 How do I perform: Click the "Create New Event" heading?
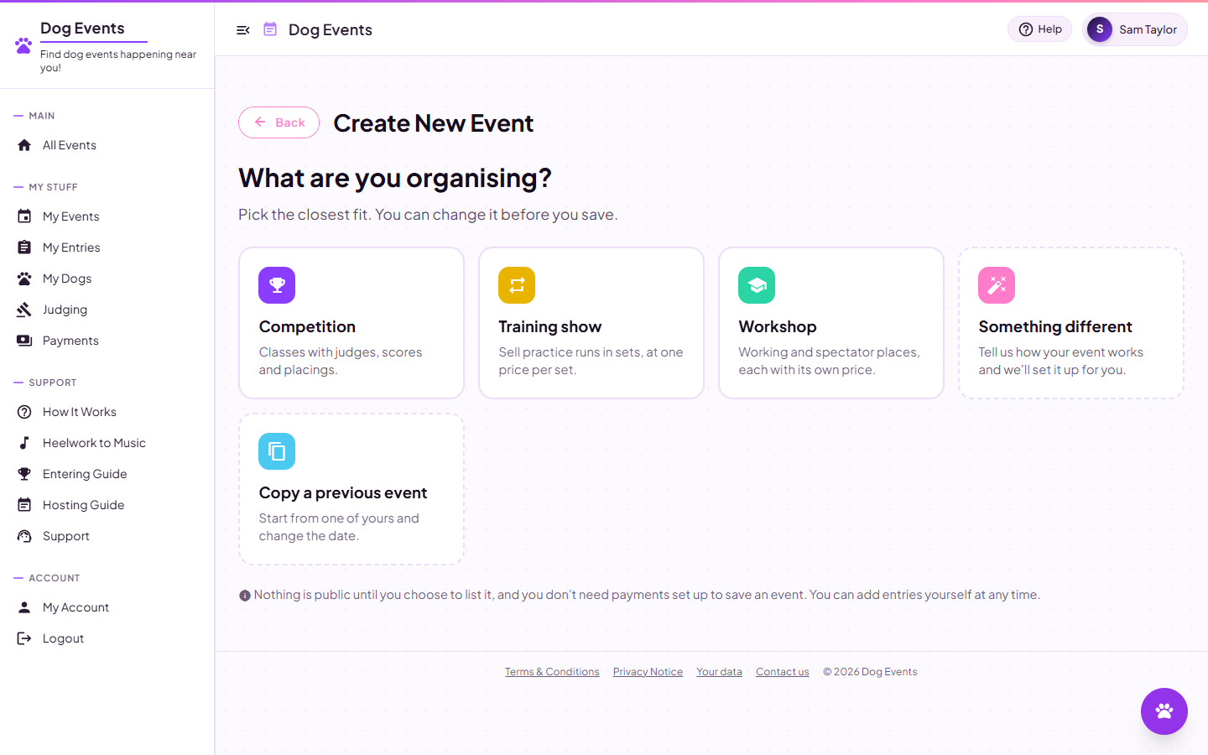click(433, 123)
